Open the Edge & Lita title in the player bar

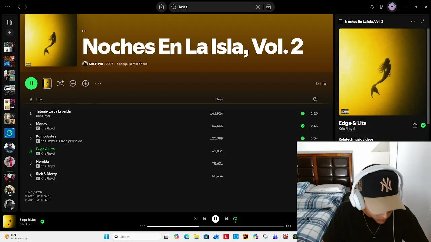[x=27, y=220]
